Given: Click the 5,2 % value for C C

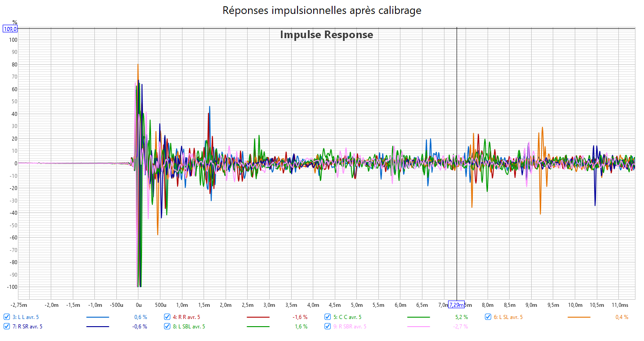Looking at the screenshot, I should coord(462,317).
